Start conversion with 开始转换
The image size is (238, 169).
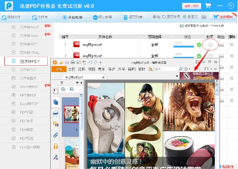coord(73,17)
